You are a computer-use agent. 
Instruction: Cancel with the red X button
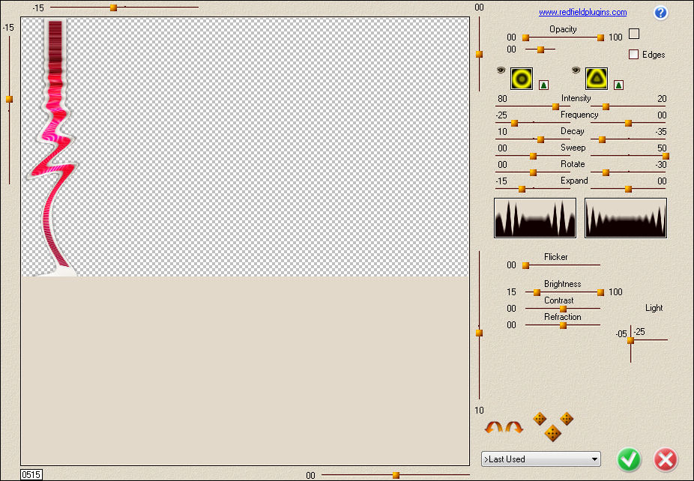coord(666,459)
